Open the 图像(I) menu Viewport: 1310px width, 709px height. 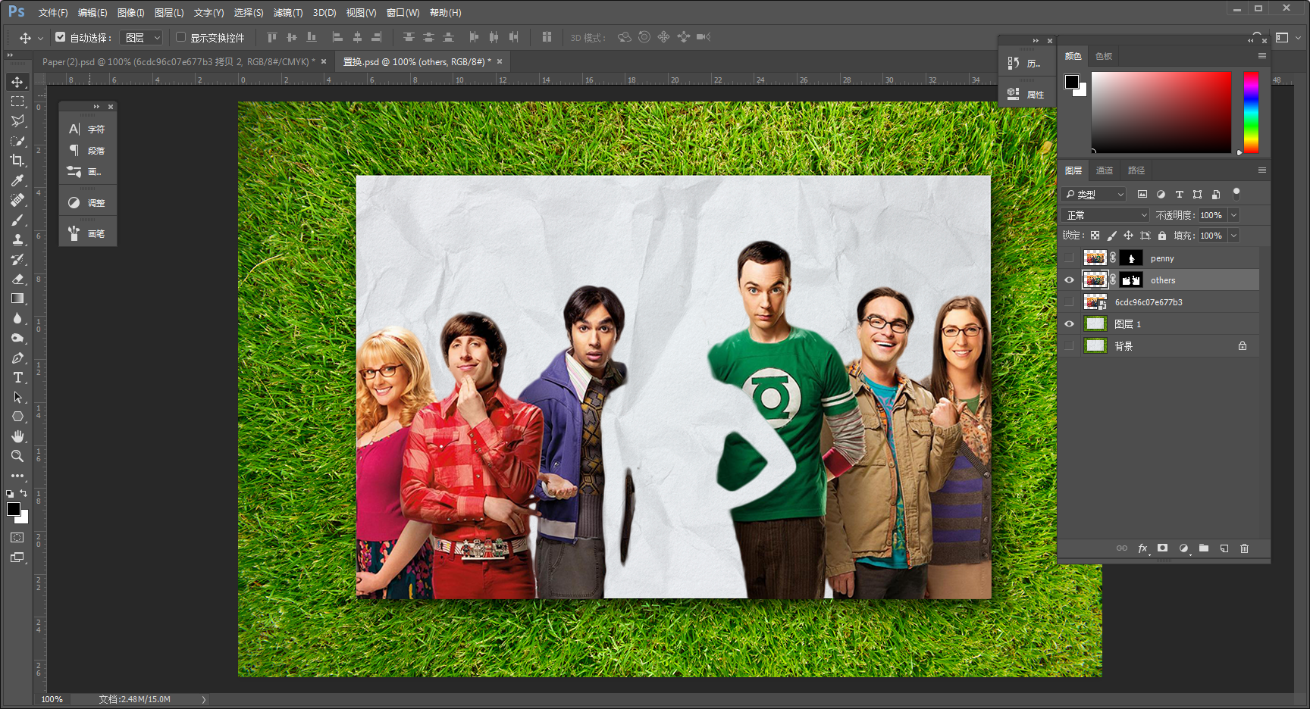[x=131, y=13]
